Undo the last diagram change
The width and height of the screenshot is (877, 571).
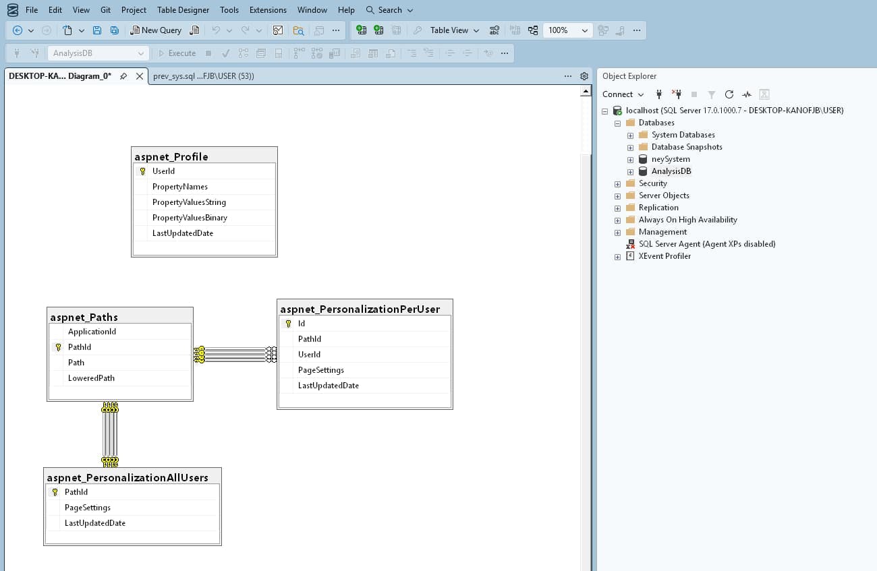point(217,30)
